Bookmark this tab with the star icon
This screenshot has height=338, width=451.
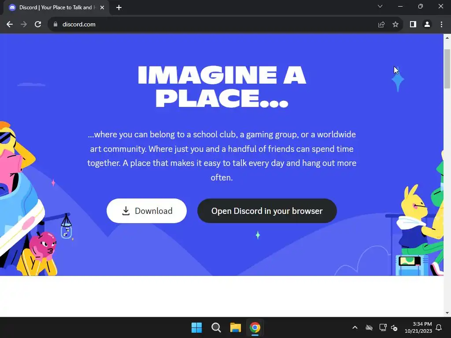click(x=396, y=25)
